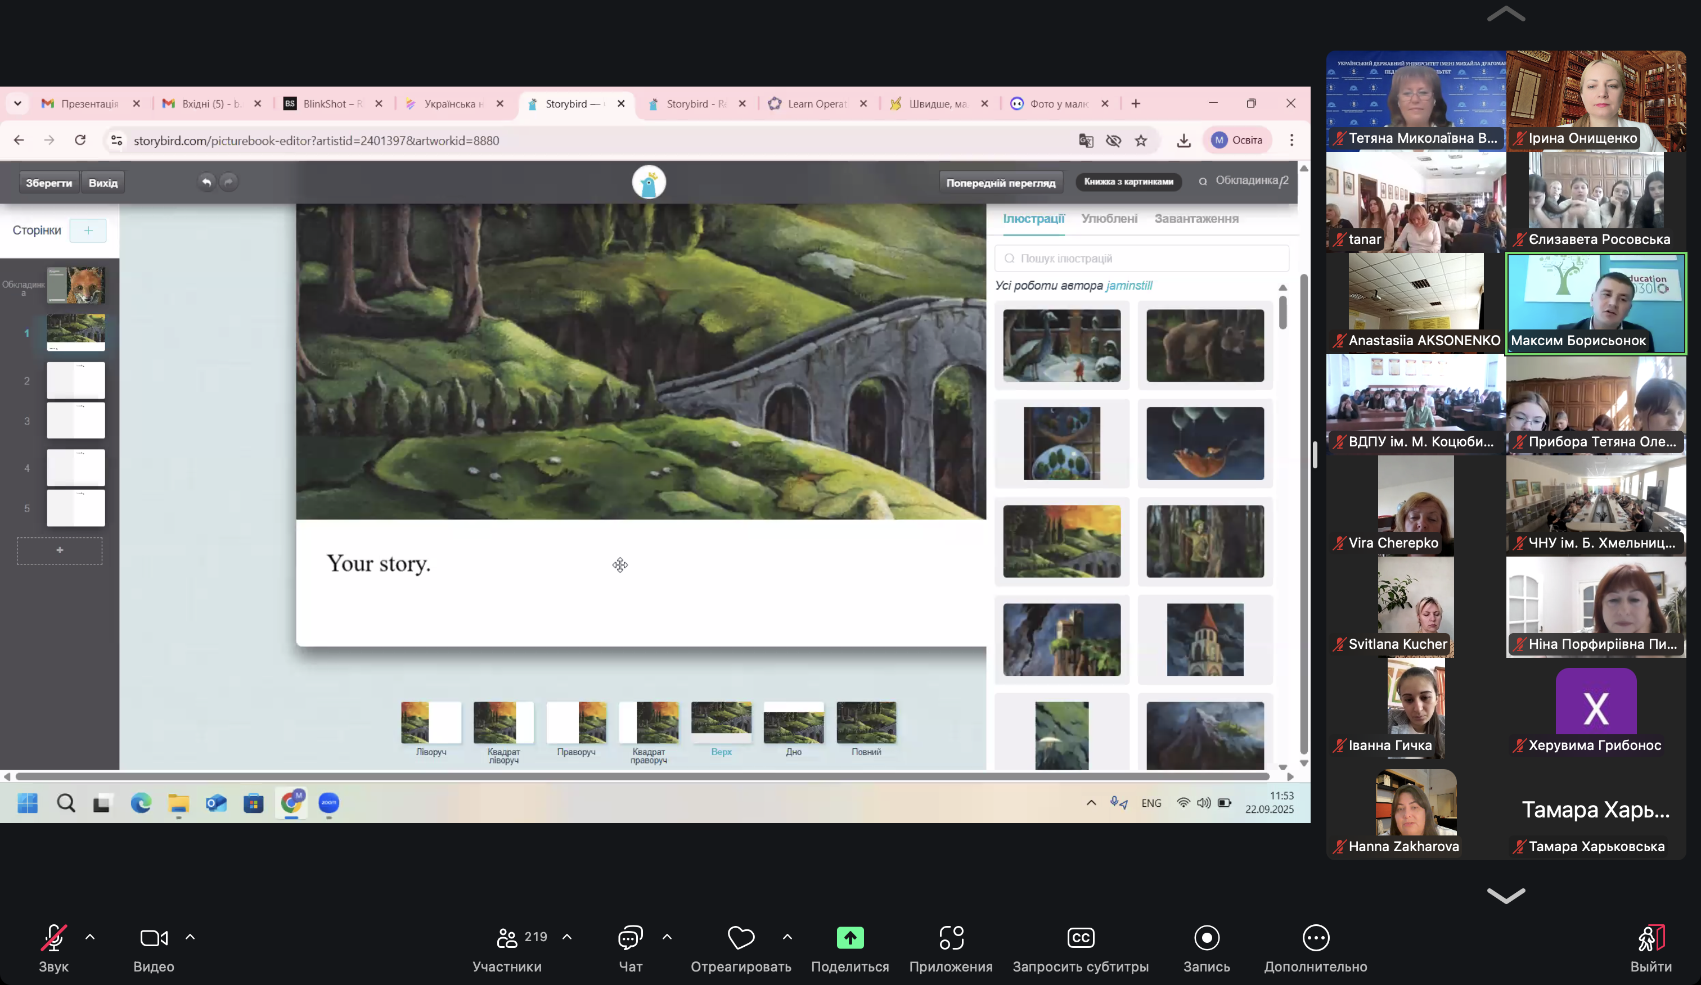Switch to the Завантаження tab
The image size is (1701, 985).
point(1196,219)
